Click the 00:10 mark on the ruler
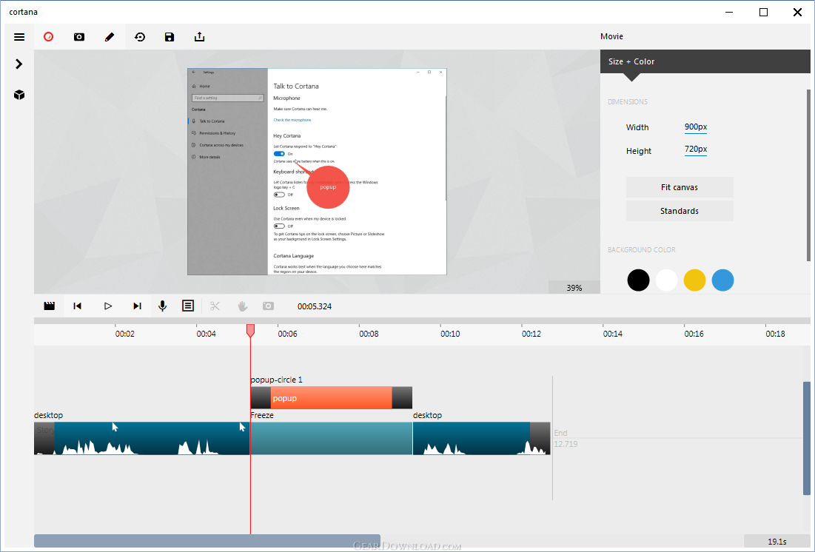Screen dimensions: 815x552 [450, 334]
